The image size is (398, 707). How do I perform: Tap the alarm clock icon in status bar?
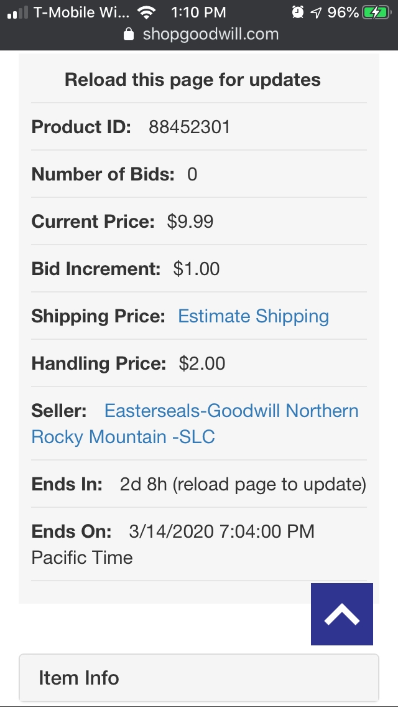point(297,11)
